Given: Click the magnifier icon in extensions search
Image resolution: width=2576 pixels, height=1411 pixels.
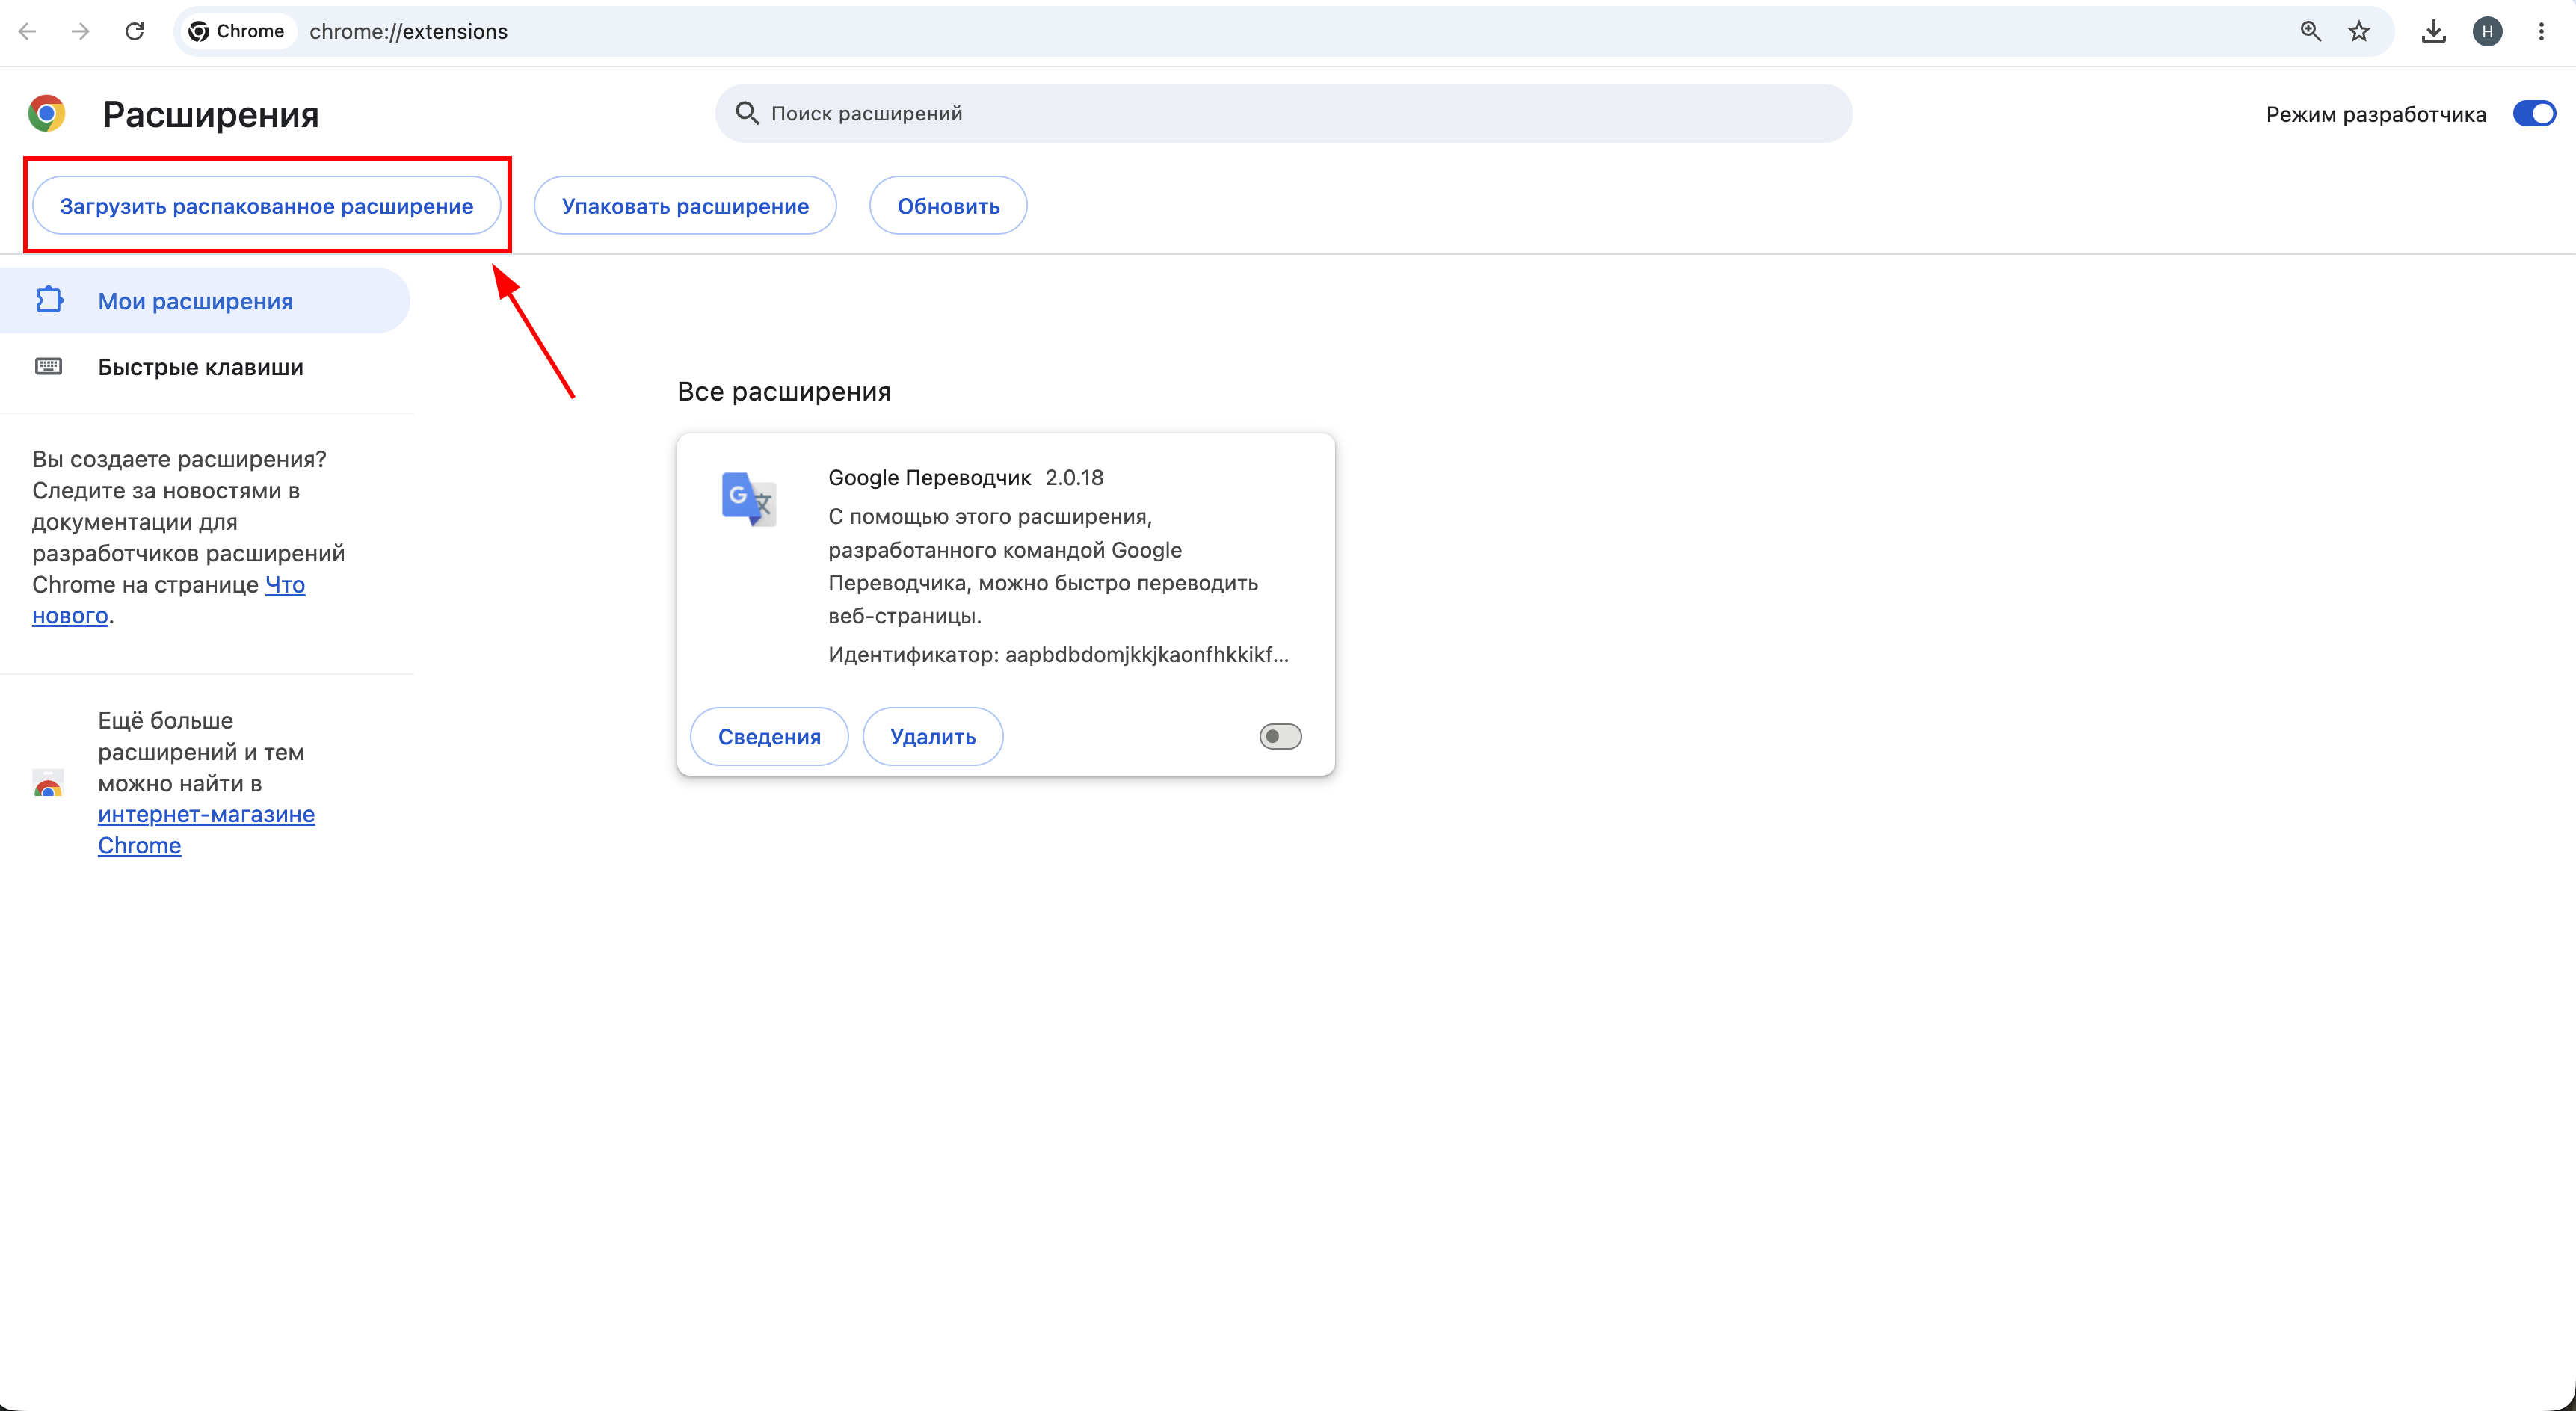Looking at the screenshot, I should (x=747, y=113).
